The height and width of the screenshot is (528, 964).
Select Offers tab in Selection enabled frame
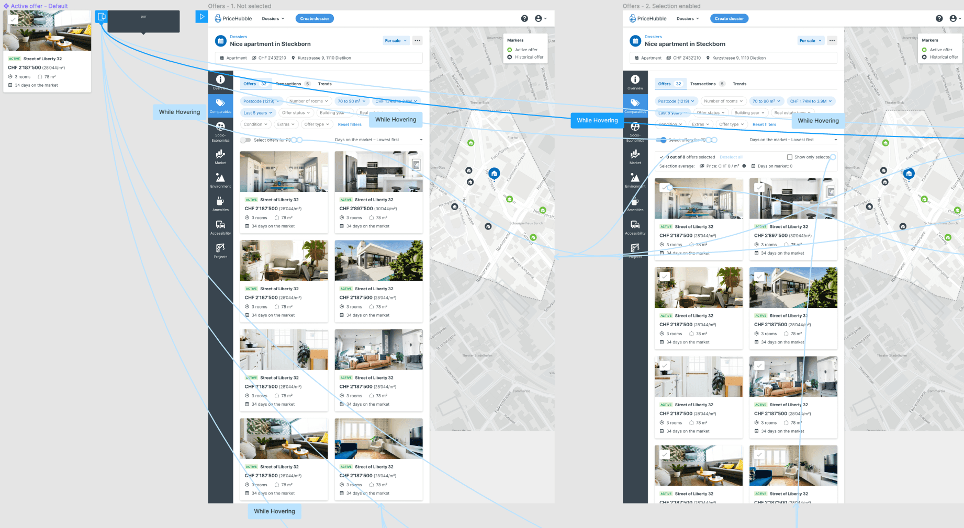[670, 84]
